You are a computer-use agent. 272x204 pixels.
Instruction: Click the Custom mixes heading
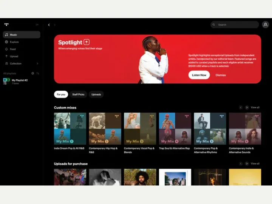click(65, 108)
